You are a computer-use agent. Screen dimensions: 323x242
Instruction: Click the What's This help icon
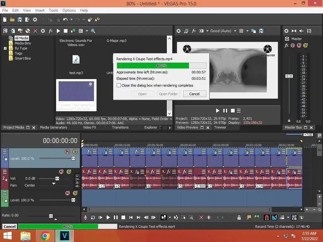coord(97,20)
